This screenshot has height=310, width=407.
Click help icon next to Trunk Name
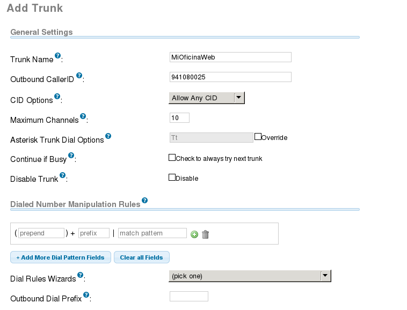click(x=58, y=56)
